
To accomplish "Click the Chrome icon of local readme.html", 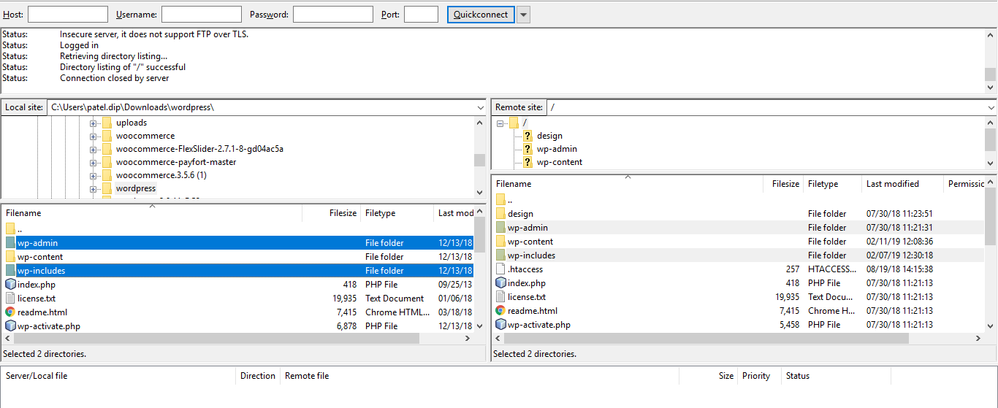I will point(10,312).
